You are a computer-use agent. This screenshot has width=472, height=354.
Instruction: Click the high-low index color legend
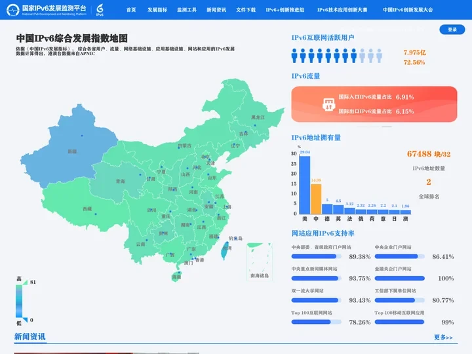click(x=19, y=301)
